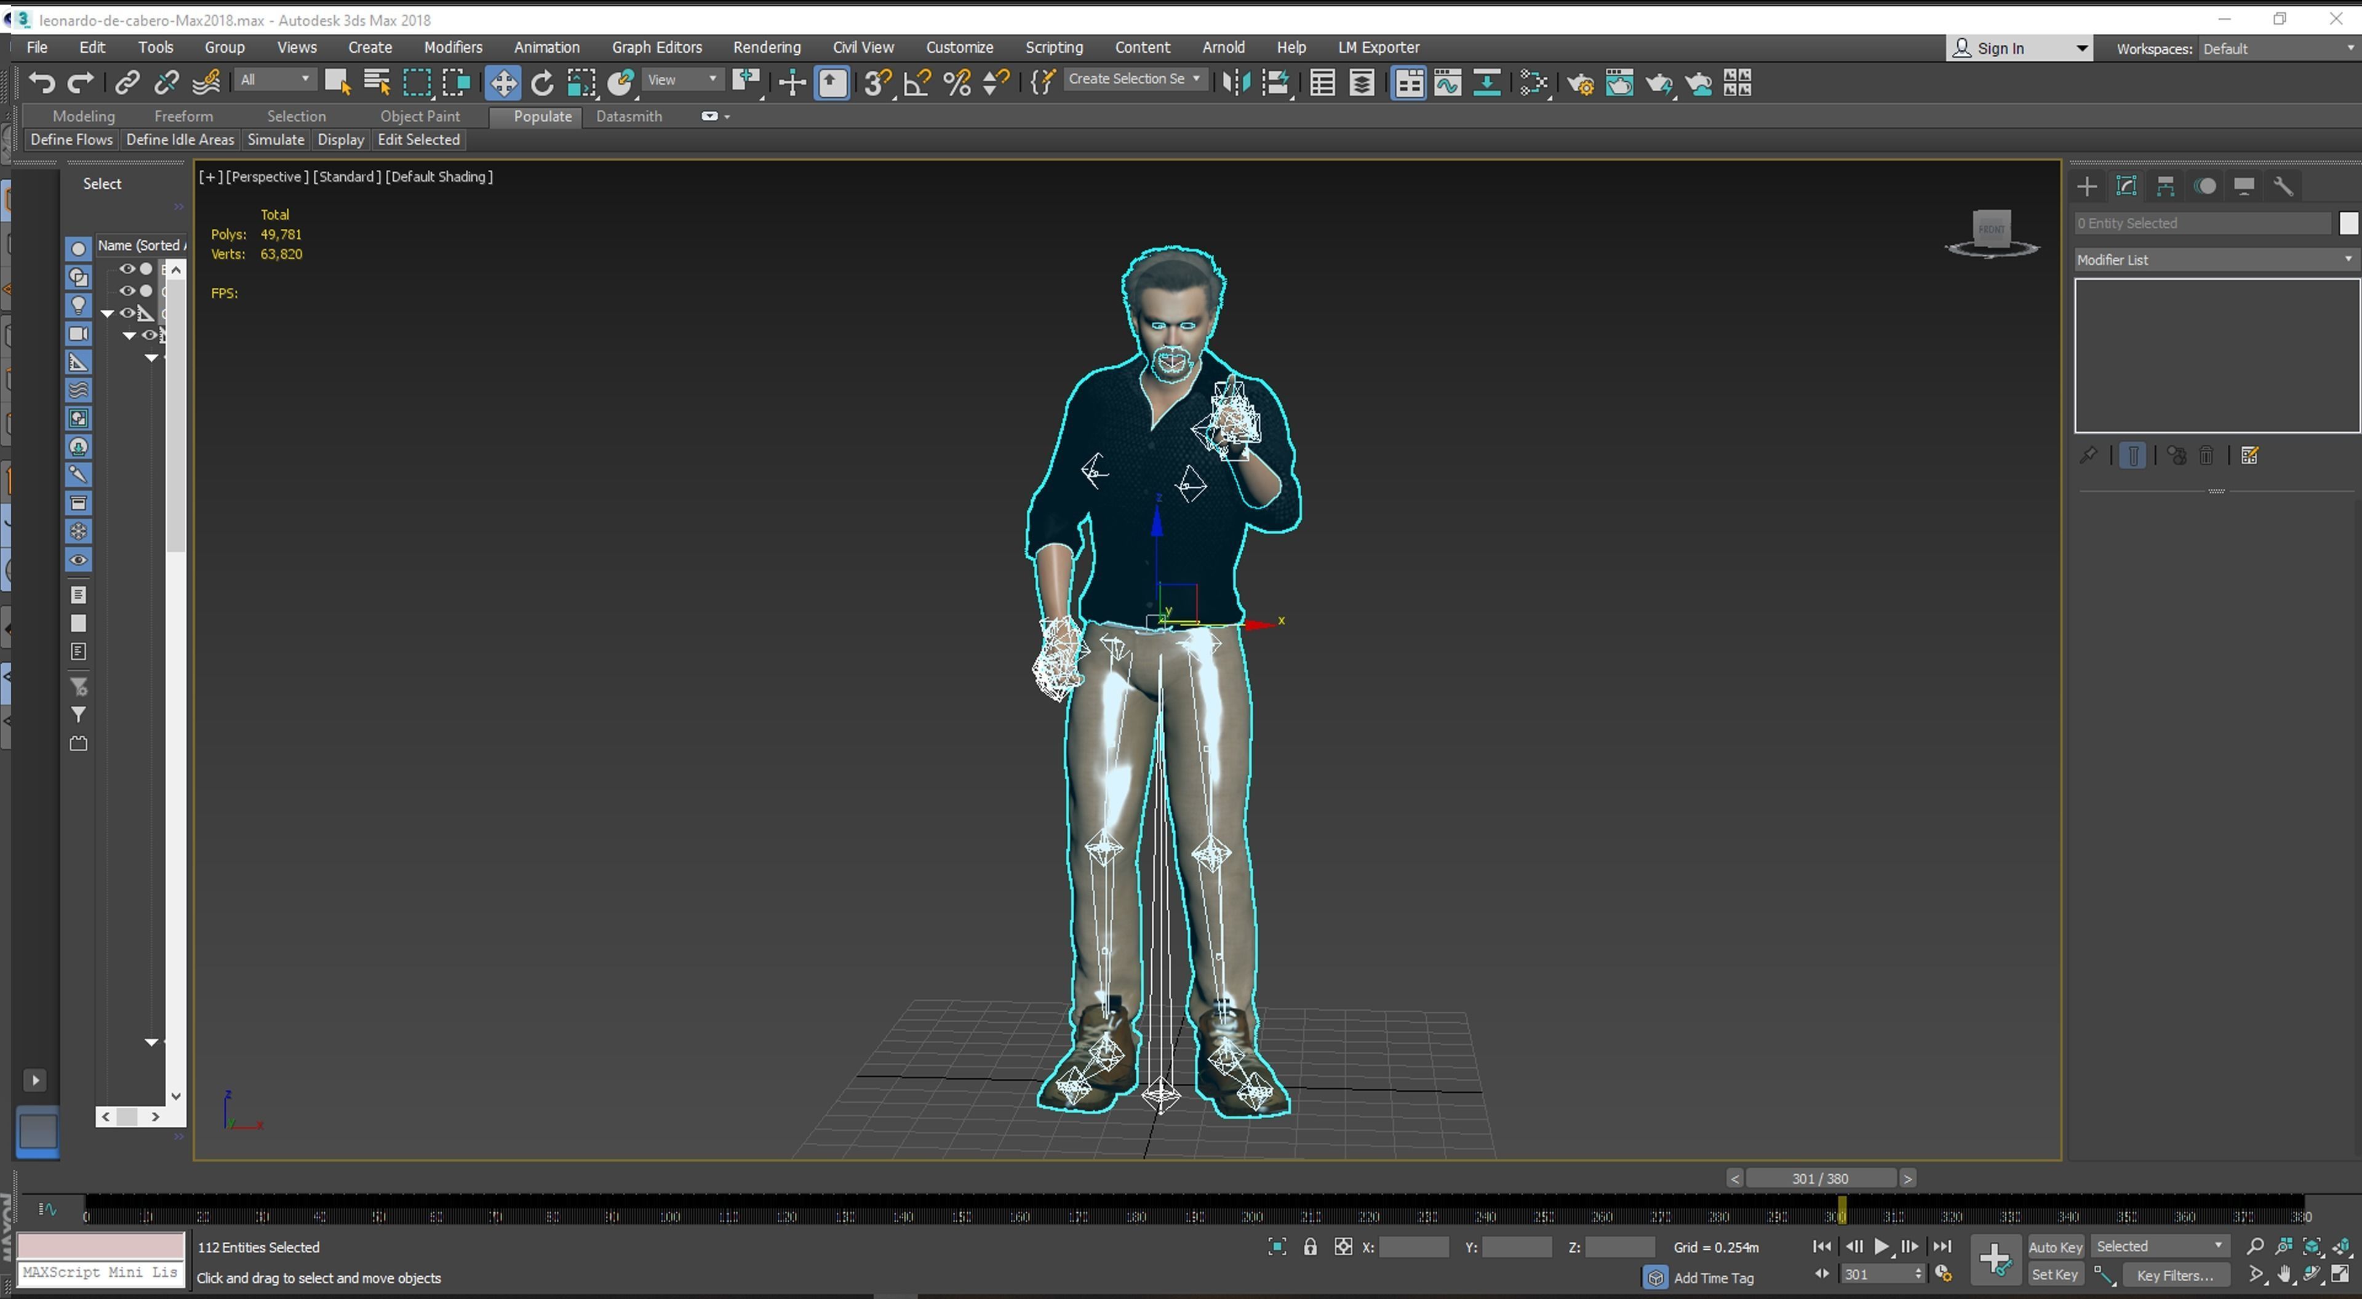The width and height of the screenshot is (2362, 1299).
Task: Toggle the Percent Snap button
Action: [957, 84]
